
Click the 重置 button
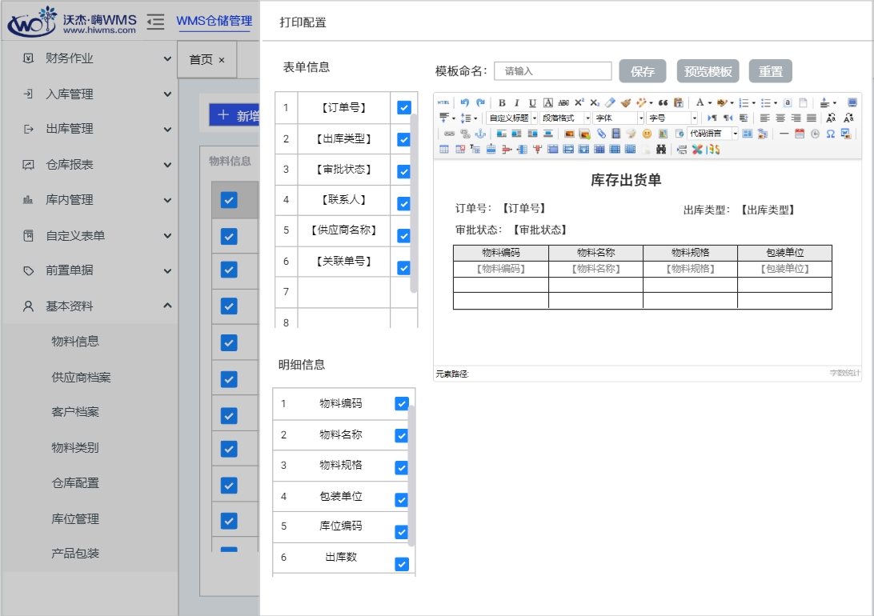[770, 71]
